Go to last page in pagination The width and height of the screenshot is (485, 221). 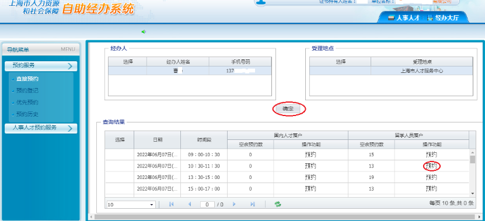252,204
